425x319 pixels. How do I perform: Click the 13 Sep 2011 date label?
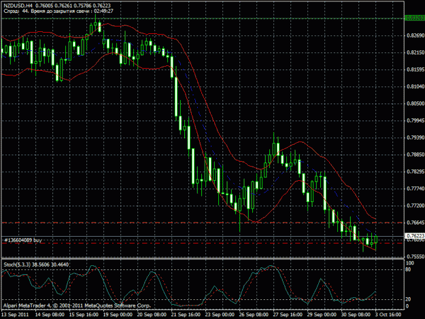(15, 314)
